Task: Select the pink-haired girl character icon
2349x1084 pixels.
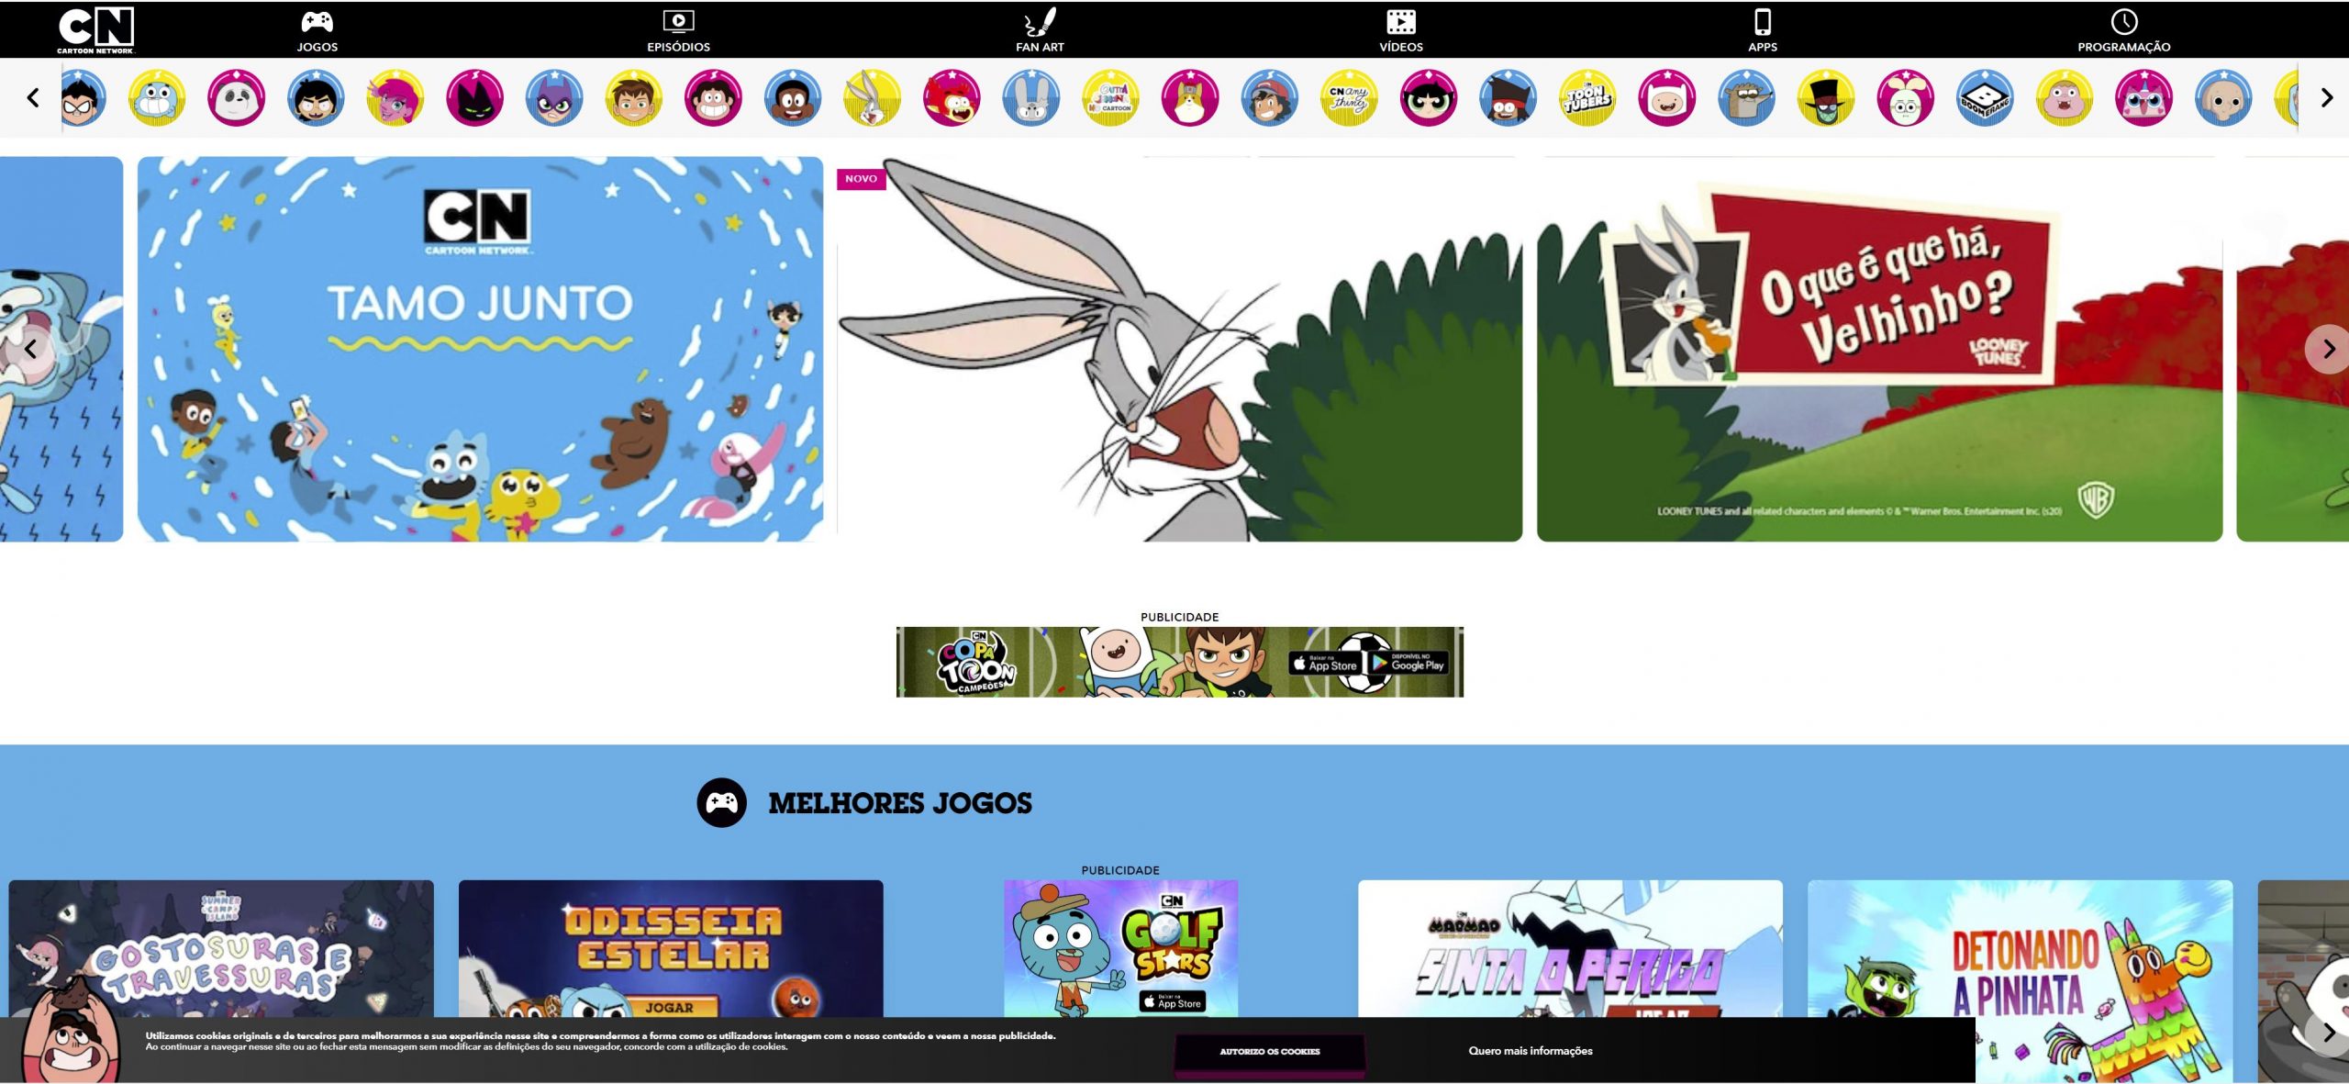Action: (395, 97)
